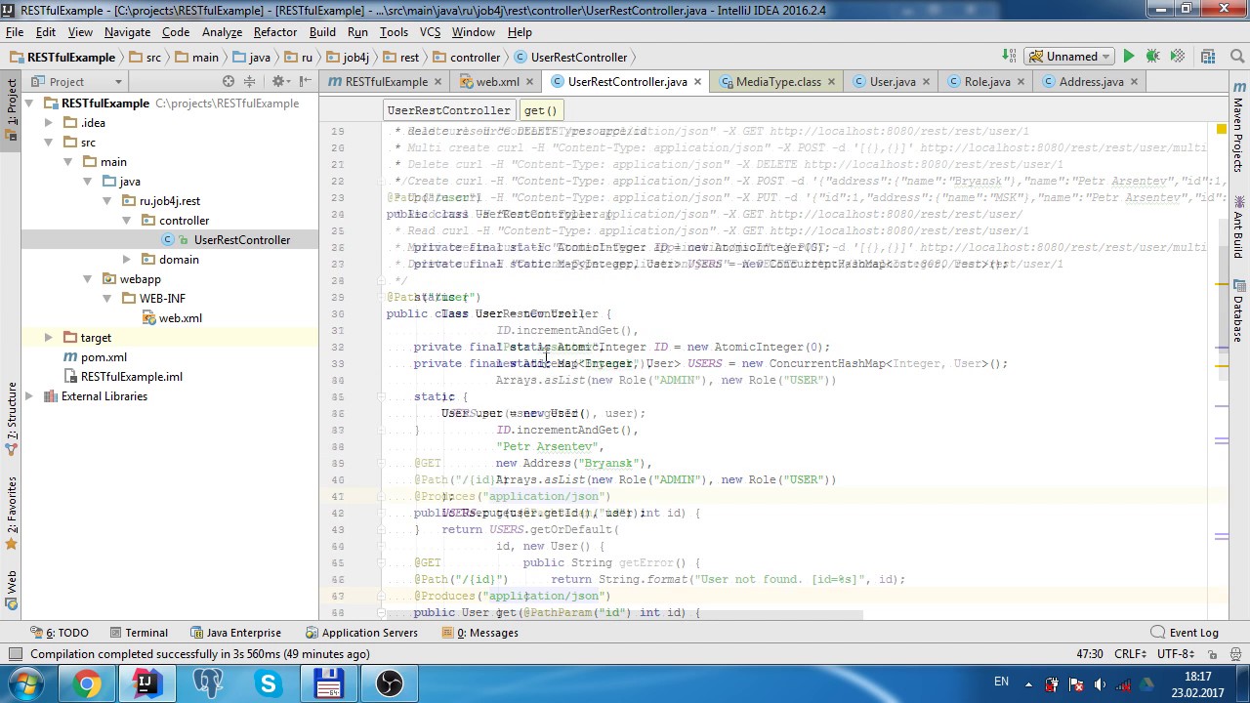Open pgAdmin elephant icon in taskbar
This screenshot has height=703, width=1250.
tap(207, 683)
